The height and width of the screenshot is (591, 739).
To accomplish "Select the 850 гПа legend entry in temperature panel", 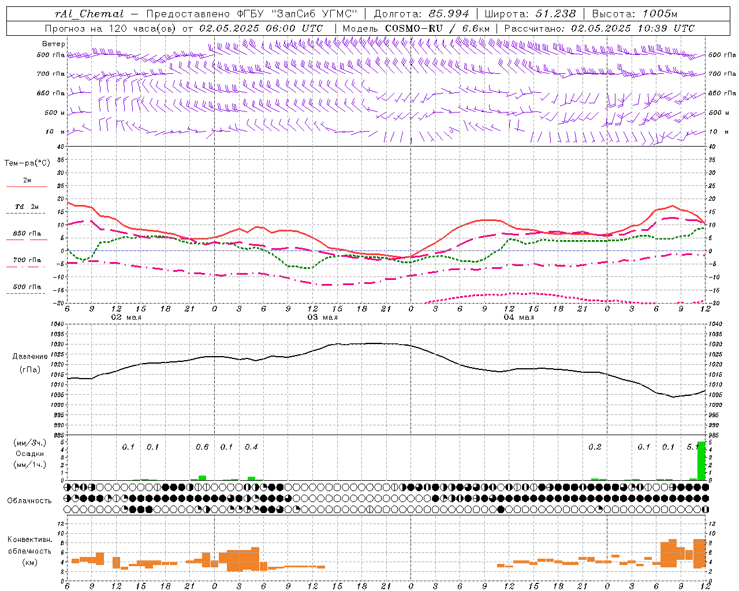I will click(27, 234).
